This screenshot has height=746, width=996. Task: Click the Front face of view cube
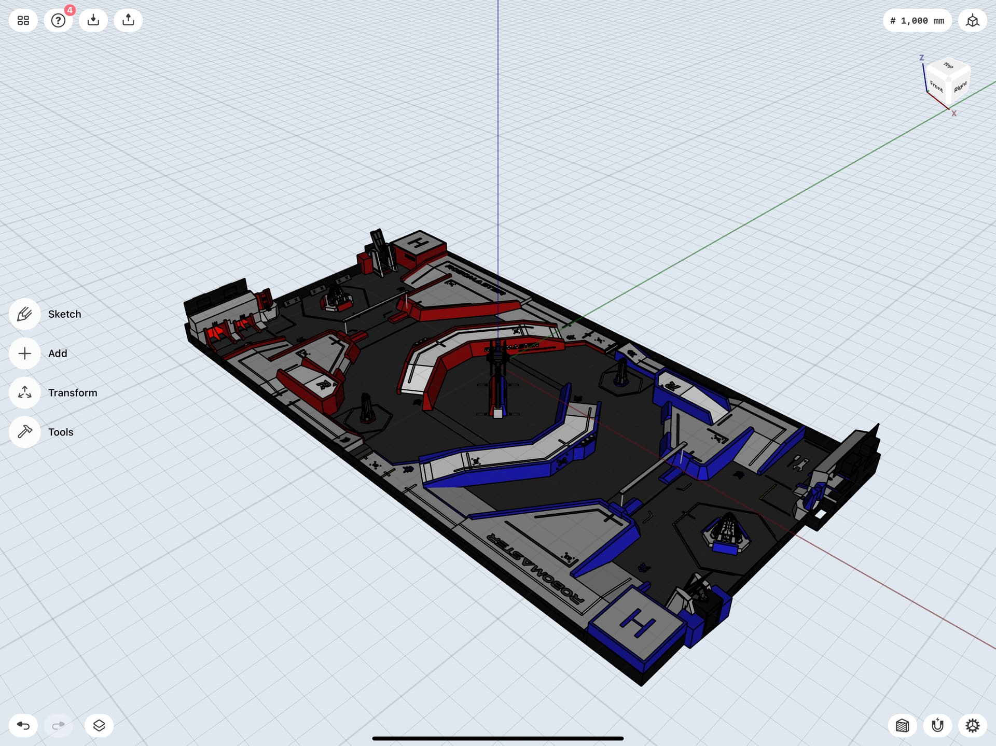(936, 86)
